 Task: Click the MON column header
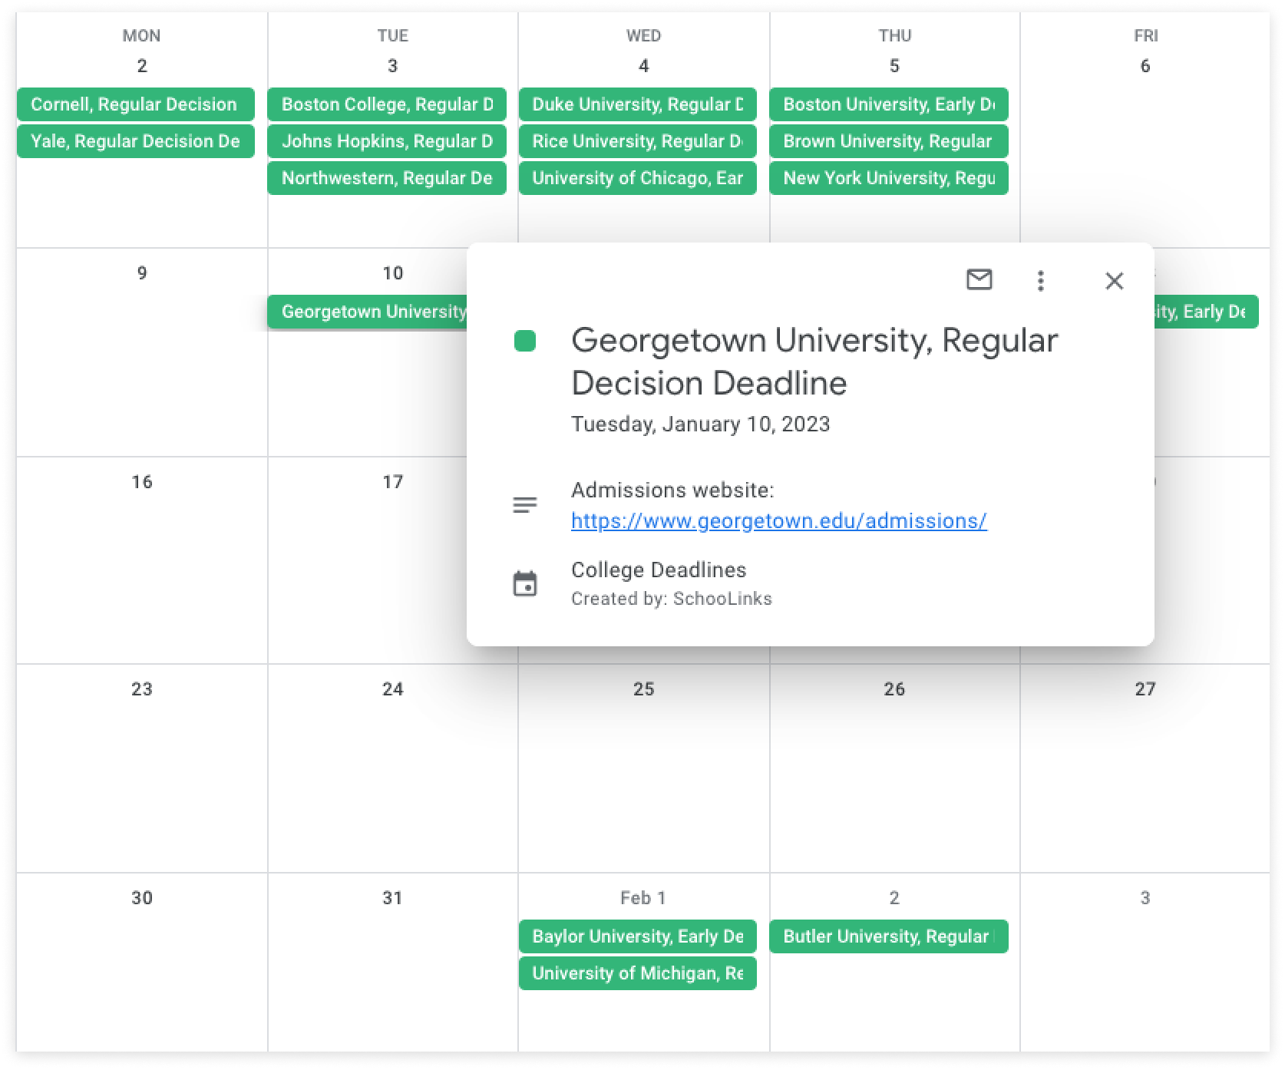pyautogui.click(x=141, y=35)
